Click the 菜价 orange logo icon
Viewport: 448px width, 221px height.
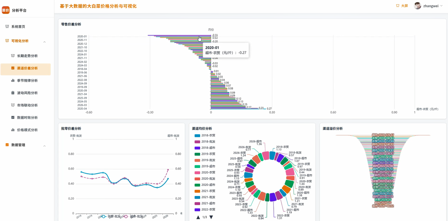[x=6, y=10]
